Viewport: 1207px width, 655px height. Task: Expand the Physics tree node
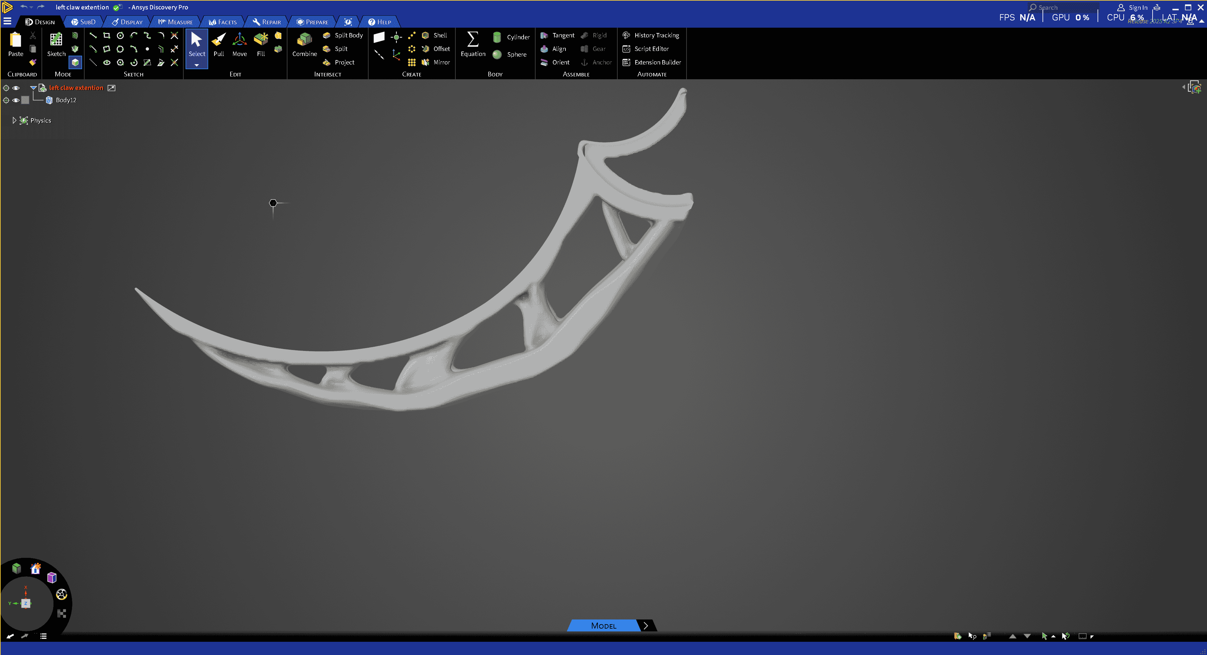click(x=14, y=120)
